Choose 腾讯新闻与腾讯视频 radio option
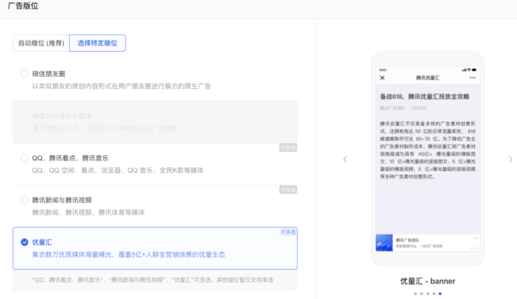This screenshot has height=299, width=517. point(25,200)
